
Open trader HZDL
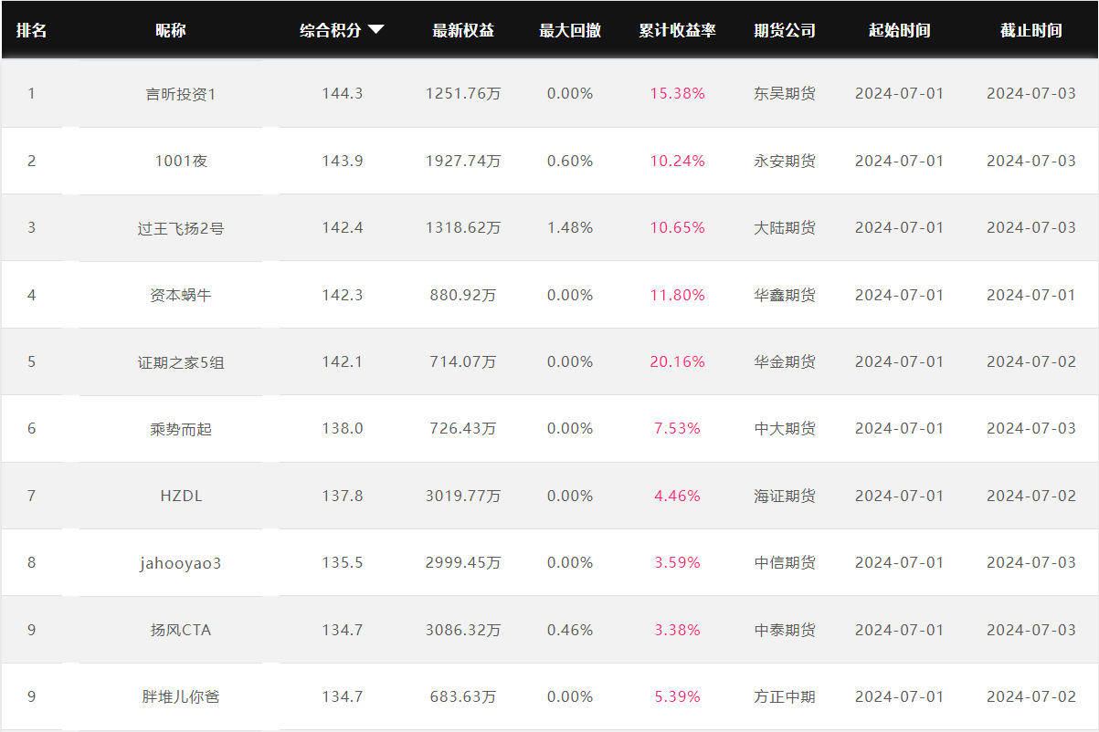click(181, 496)
